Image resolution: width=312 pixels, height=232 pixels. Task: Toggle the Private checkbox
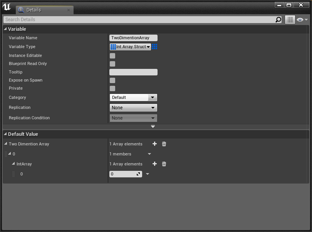[112, 88]
